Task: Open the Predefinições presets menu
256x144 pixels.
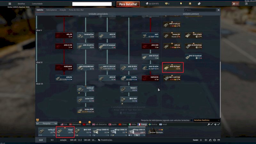Action: (x=105, y=140)
